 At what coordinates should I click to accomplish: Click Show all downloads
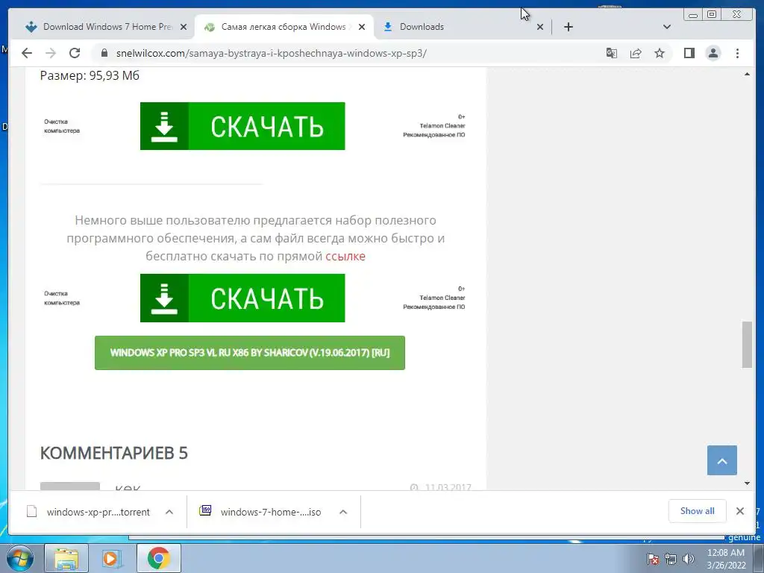(698, 511)
